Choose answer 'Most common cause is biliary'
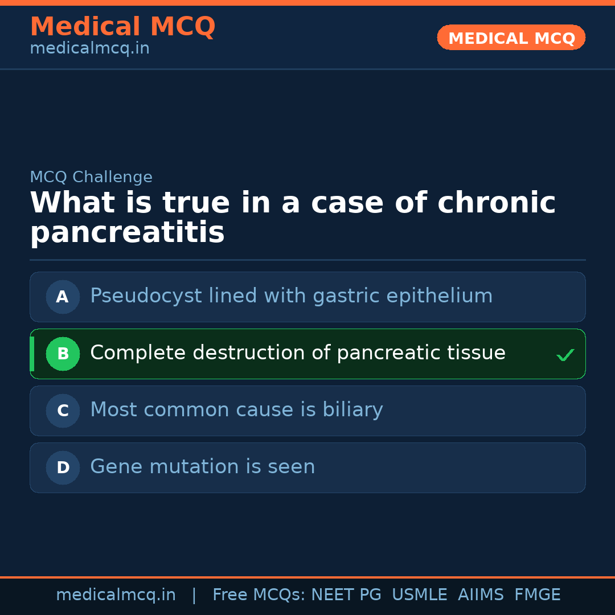 236,410
